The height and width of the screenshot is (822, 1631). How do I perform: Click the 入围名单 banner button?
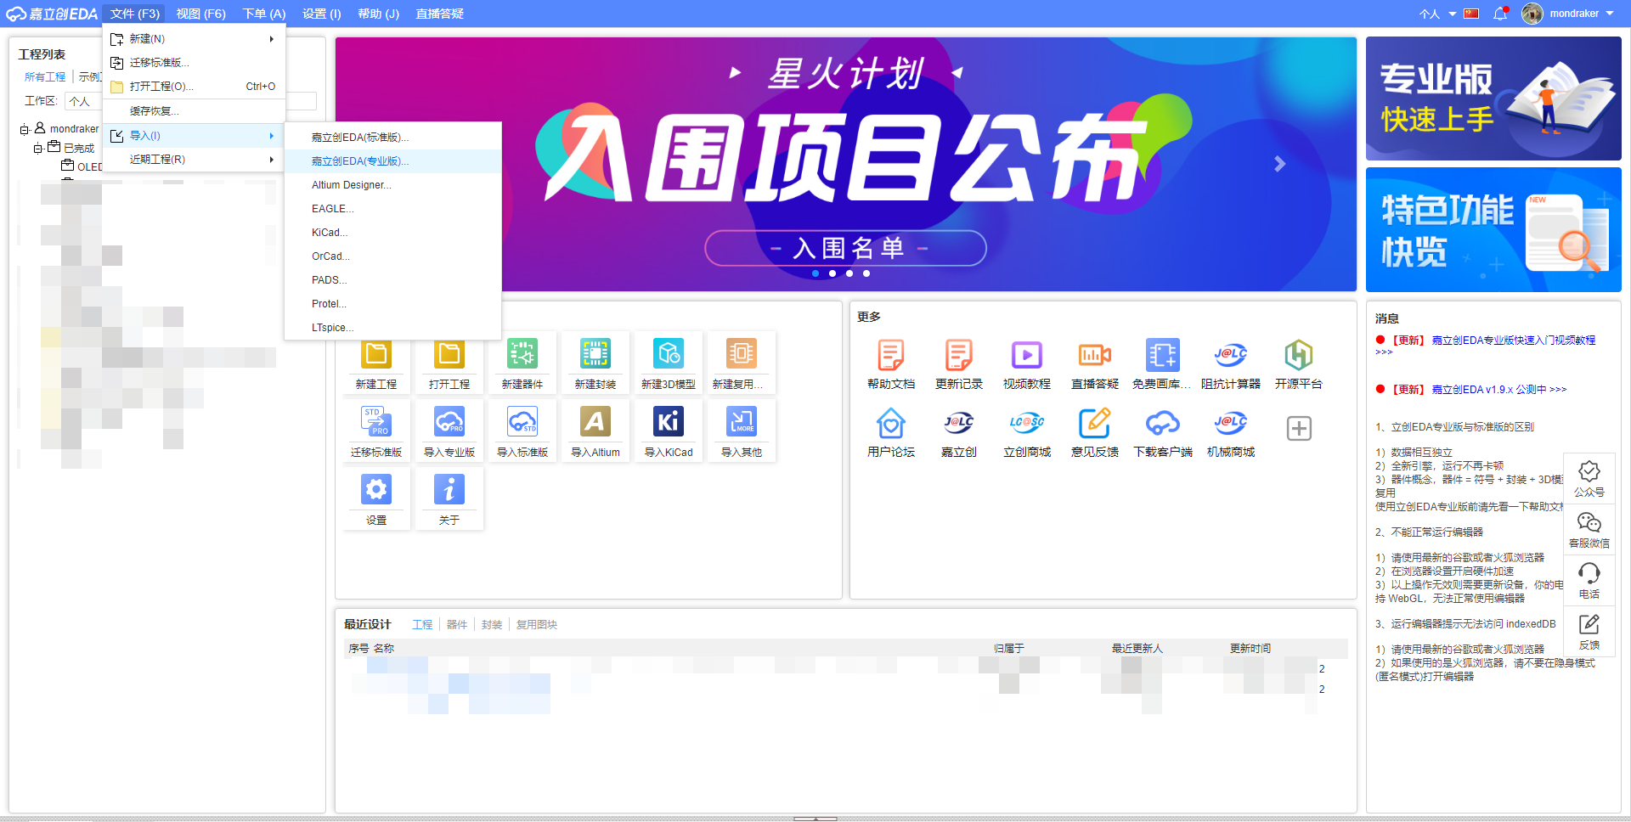(x=845, y=248)
